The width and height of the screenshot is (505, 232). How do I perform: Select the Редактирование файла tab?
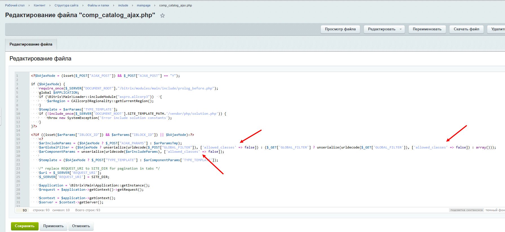31,44
